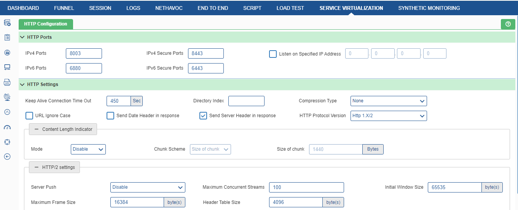Switch to the LOAD TEST menu
The height and width of the screenshot is (210, 518).
[x=290, y=8]
